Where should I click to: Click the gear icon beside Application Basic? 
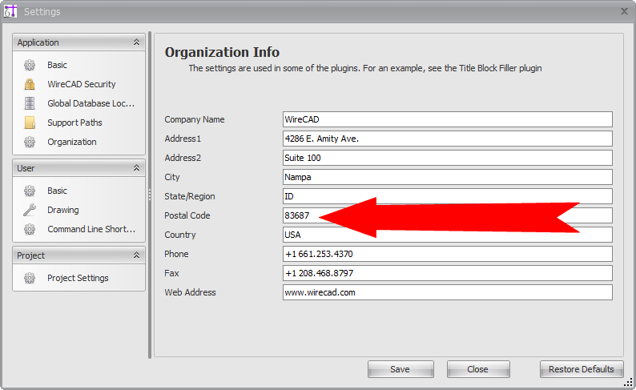pyautogui.click(x=30, y=65)
